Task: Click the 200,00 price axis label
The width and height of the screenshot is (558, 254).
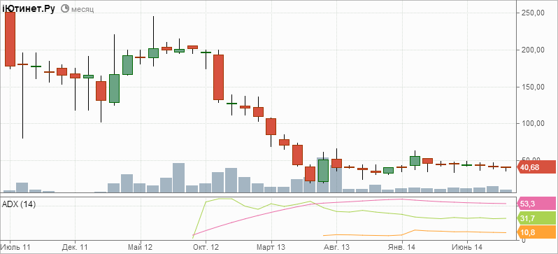Action: pyautogui.click(x=533, y=50)
